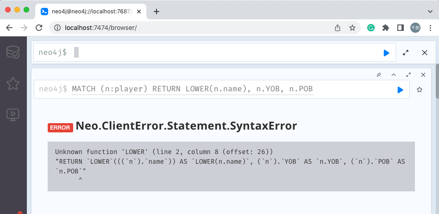Toggle the Chrome side panel
This screenshot has height=214, width=439.
click(x=401, y=28)
